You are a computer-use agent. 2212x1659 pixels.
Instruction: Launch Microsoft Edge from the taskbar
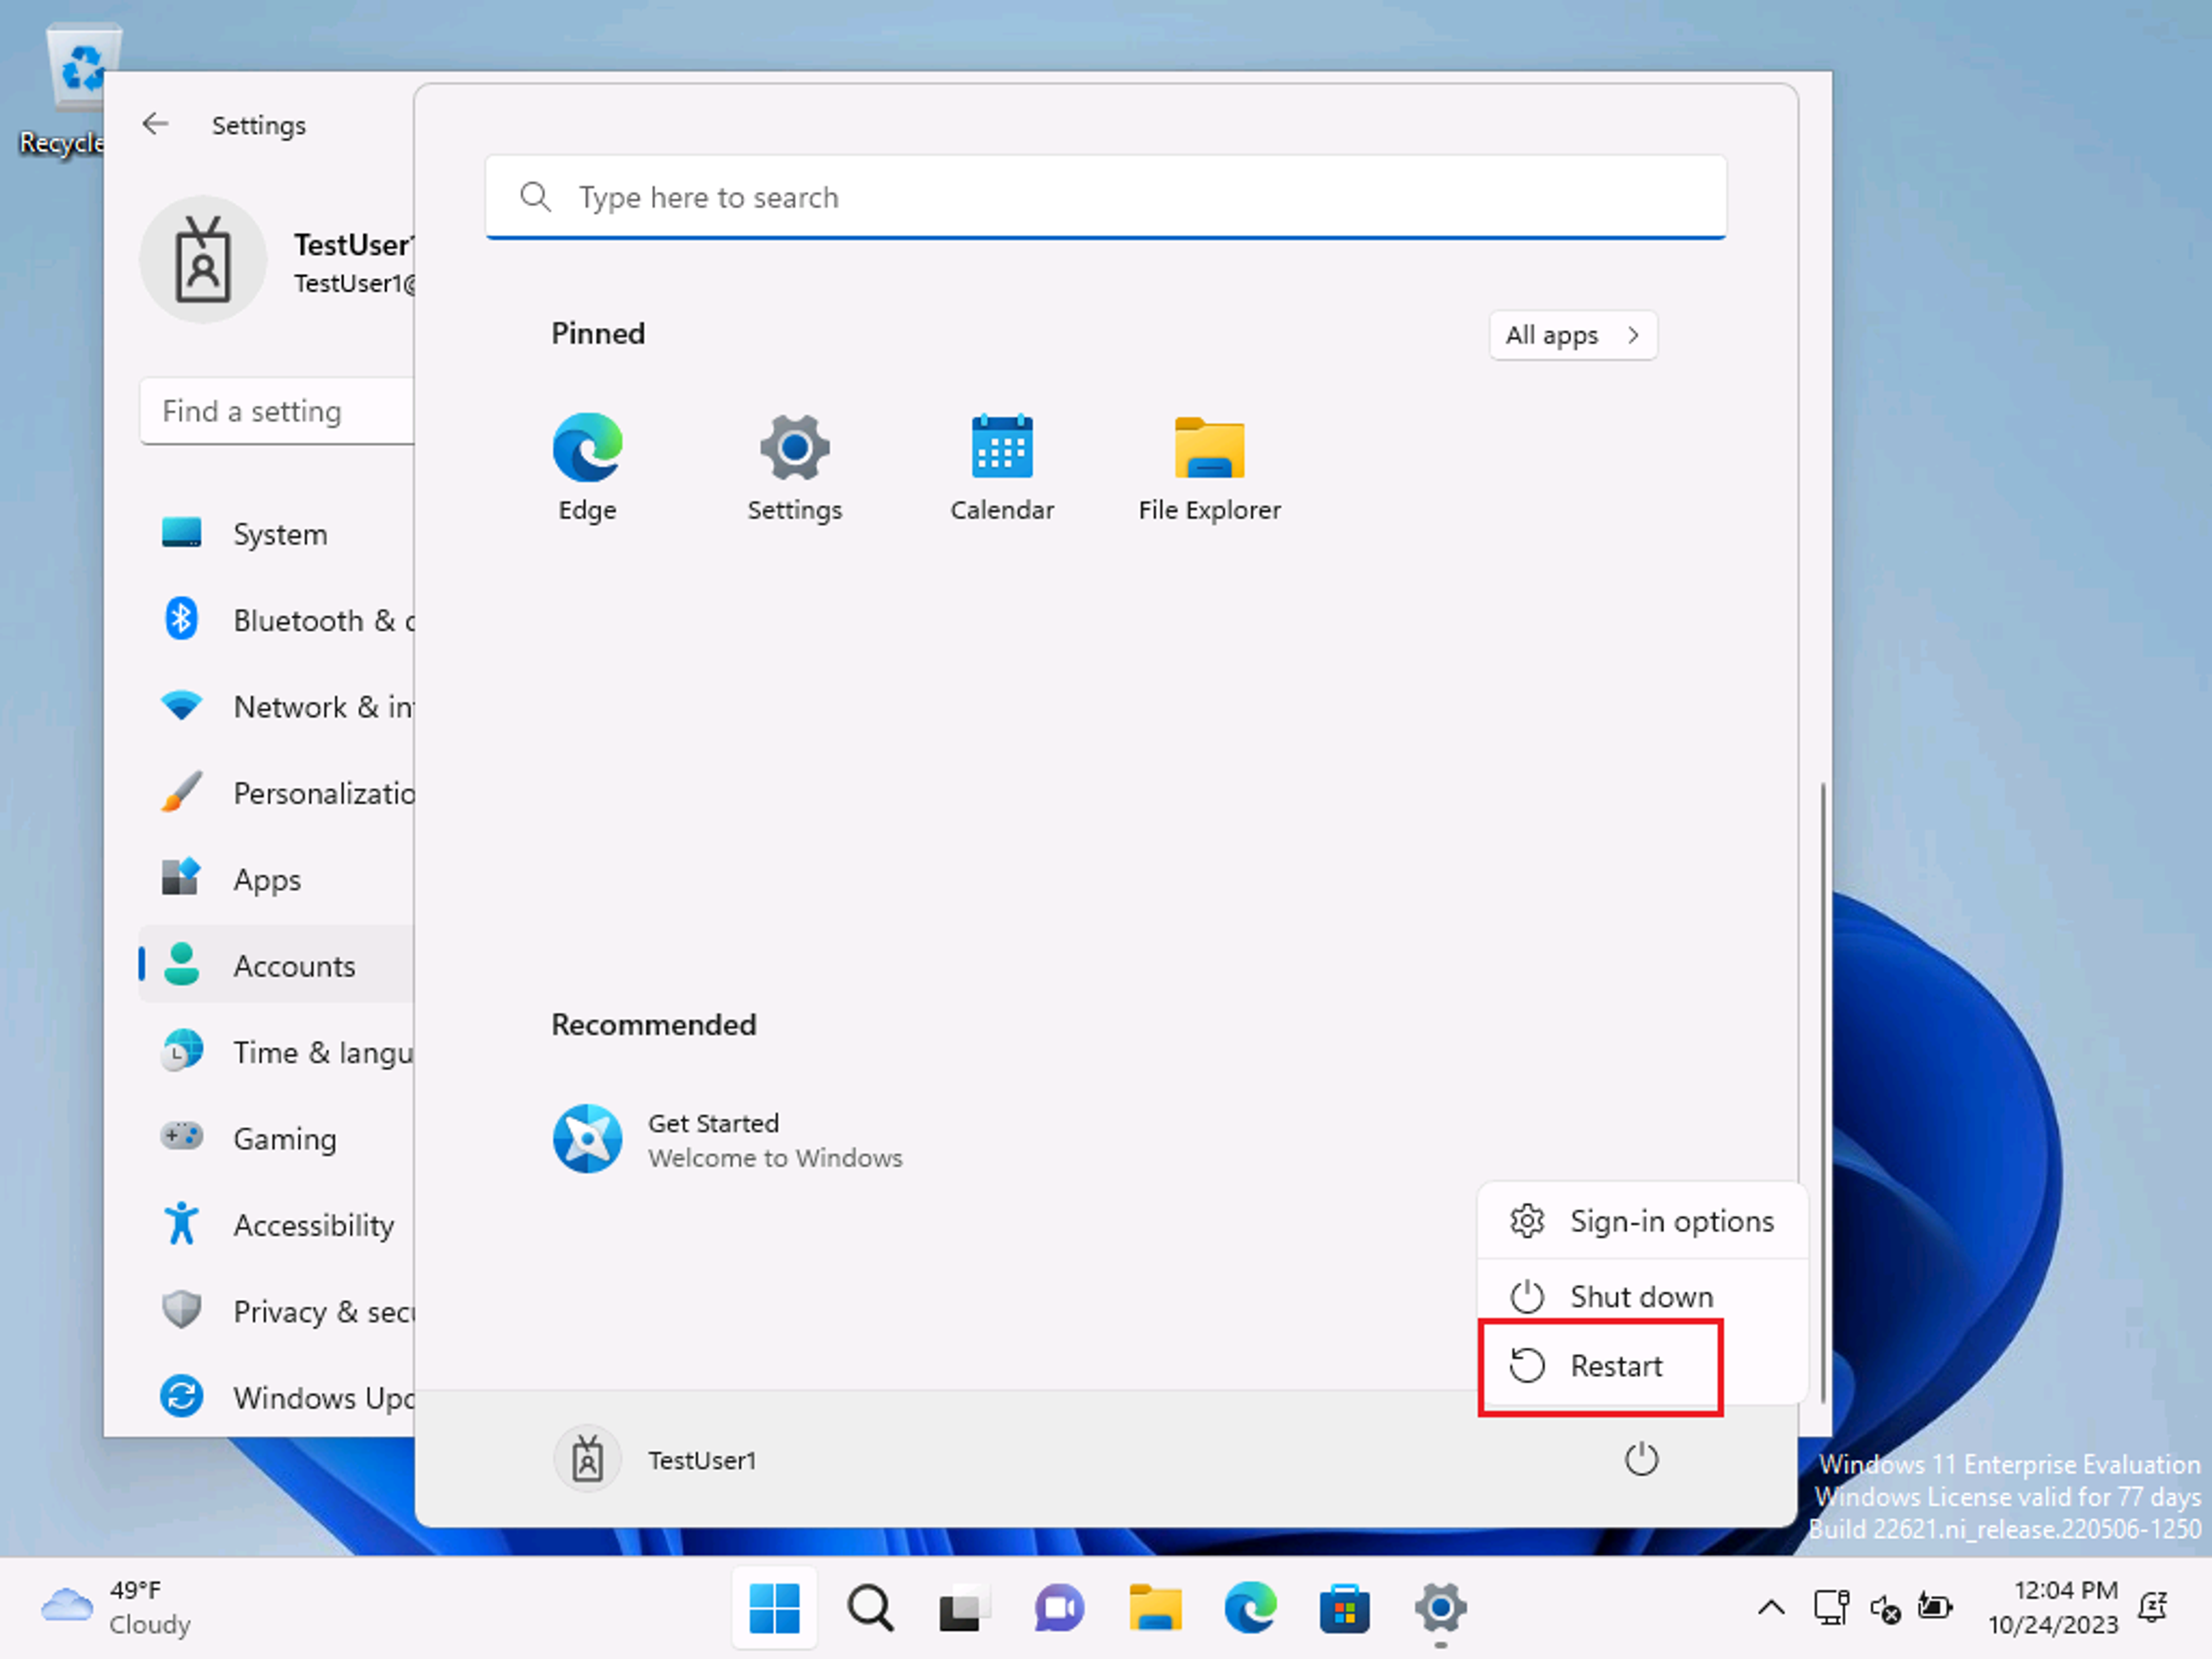point(1250,1609)
